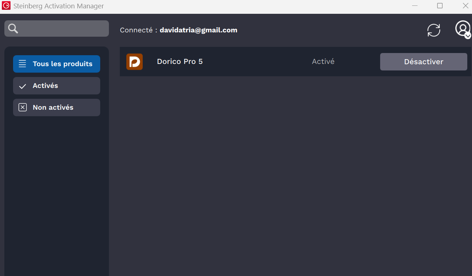The height and width of the screenshot is (276, 472).
Task: Click the list icon beside Tous les produits
Action: click(x=22, y=64)
